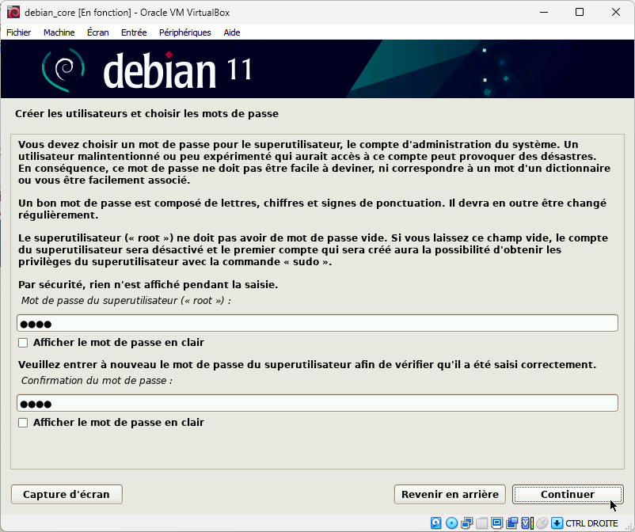Image resolution: width=635 pixels, height=532 pixels.
Task: Click the VirtualBox app icon in title bar
Action: (x=13, y=12)
